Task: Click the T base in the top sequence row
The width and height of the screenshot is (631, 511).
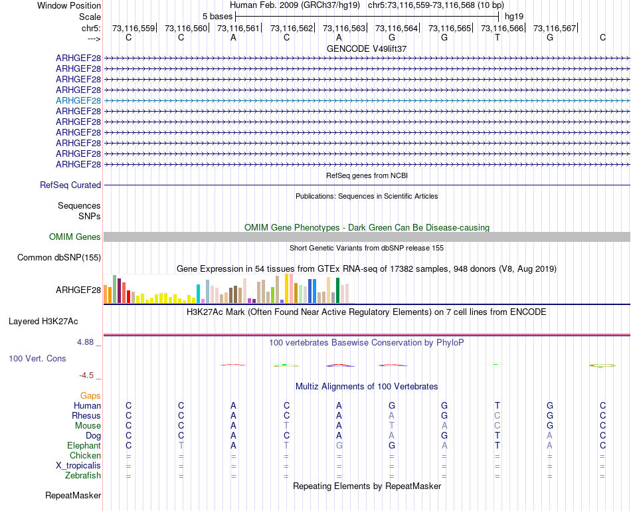Action: [497, 37]
